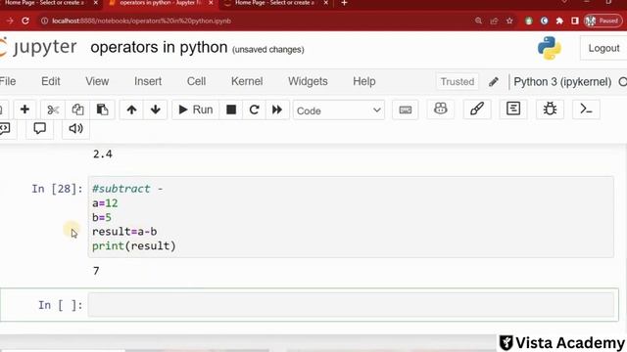The width and height of the screenshot is (627, 352).
Task: Open the Kernel menu
Action: [247, 81]
